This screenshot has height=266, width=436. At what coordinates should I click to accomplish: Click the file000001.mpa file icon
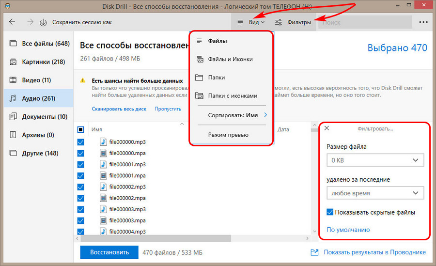pos(103,175)
